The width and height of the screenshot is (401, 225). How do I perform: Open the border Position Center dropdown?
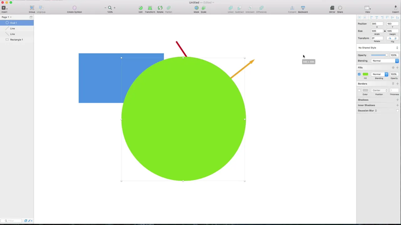coord(380,90)
